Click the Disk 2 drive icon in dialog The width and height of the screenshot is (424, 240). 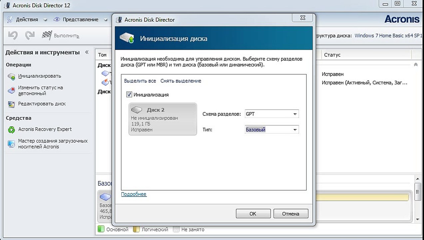(x=137, y=110)
